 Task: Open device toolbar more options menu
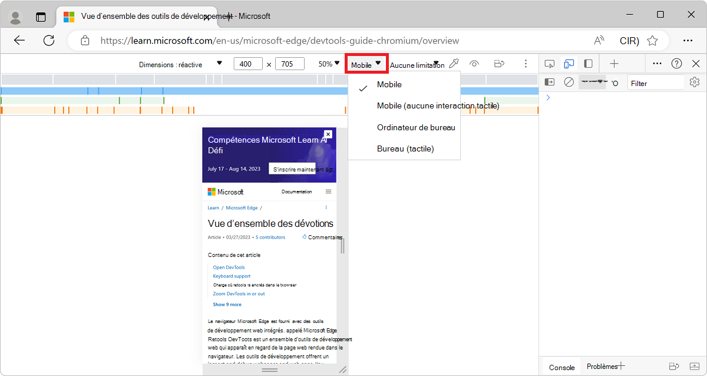point(526,64)
